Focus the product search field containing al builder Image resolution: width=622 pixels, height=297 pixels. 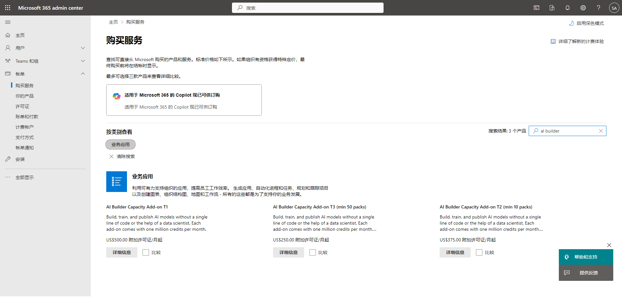click(568, 131)
